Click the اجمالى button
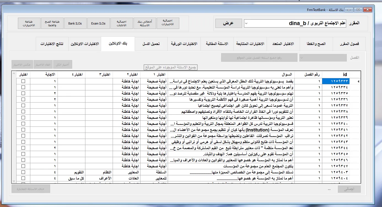The image size is (382, 207). tap(349, 189)
